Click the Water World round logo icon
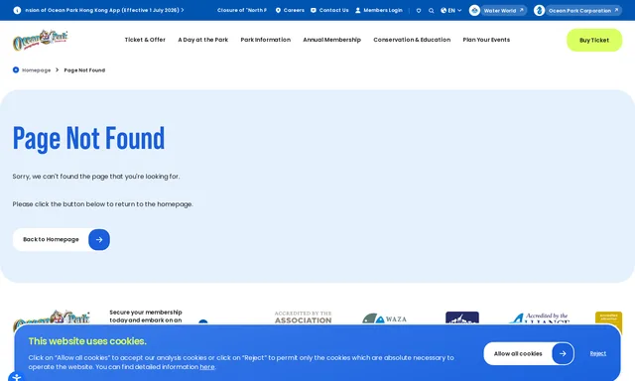 coord(474,11)
